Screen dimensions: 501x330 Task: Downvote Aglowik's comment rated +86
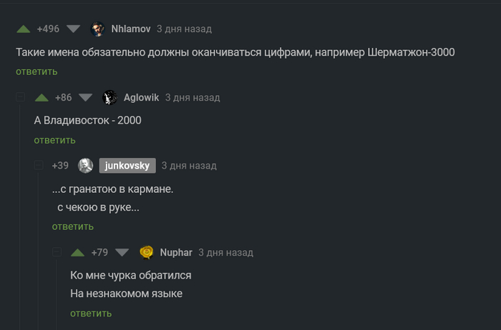point(86,97)
